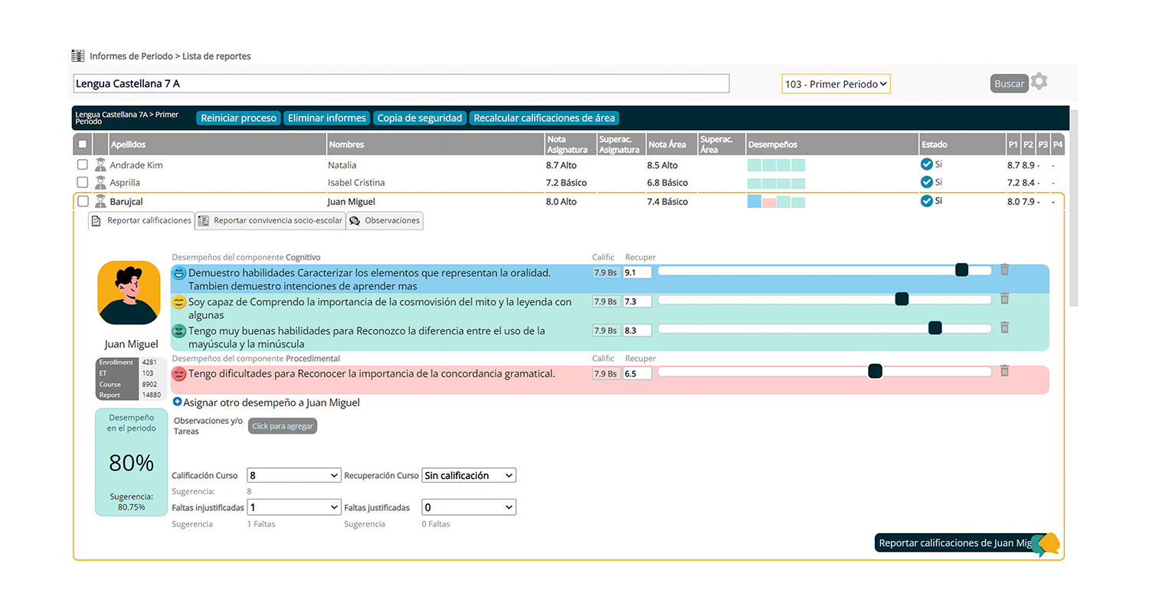Click the chat bubbles icon at bottom right

coord(1046,544)
